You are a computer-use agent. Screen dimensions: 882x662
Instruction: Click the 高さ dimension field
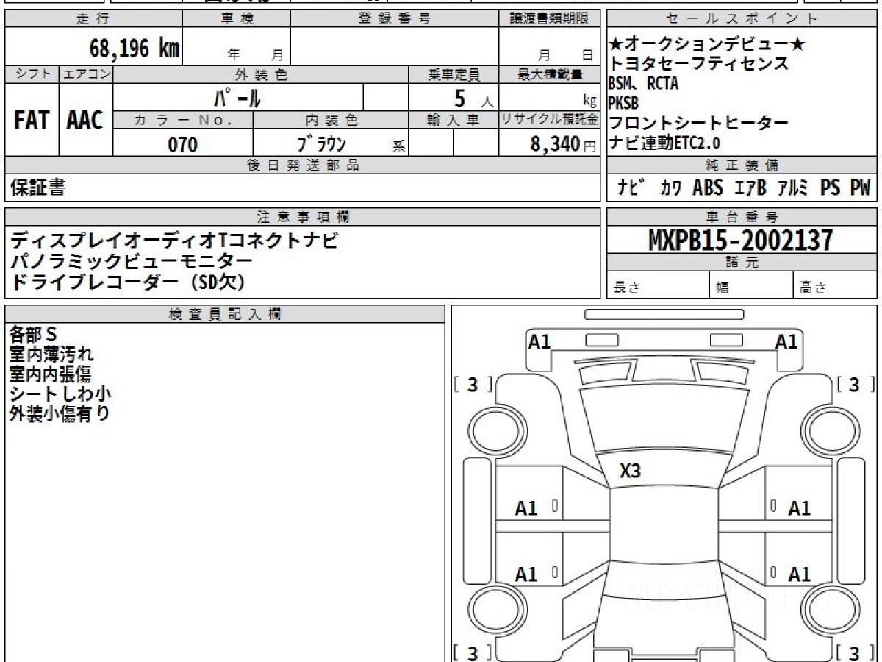[835, 285]
